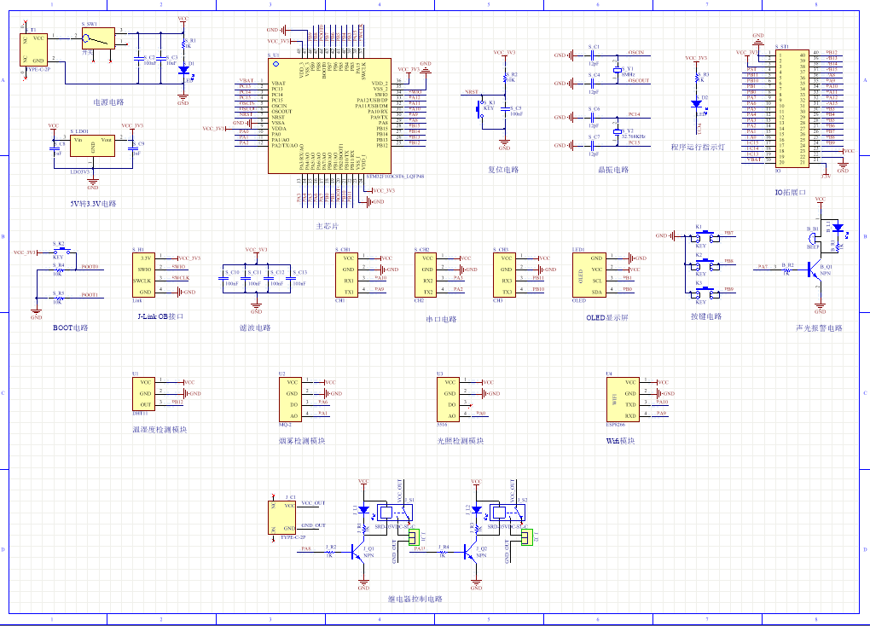Image resolution: width=870 pixels, height=626 pixels.
Task: Click the 光照检测模块 title label
Action: click(460, 441)
